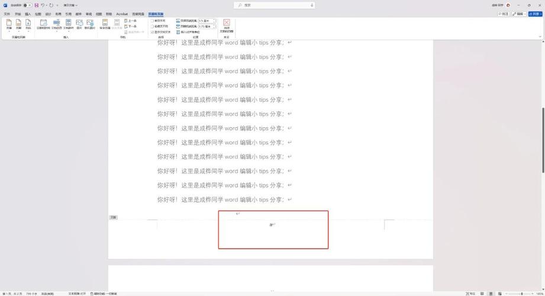This screenshot has height=296, width=545.
Task: Go to Header navigation icon
Action: [105, 24]
